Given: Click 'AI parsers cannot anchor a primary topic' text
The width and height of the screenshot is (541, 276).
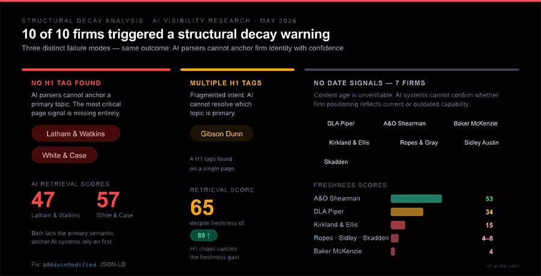Looking at the screenshot, I should point(76,104).
